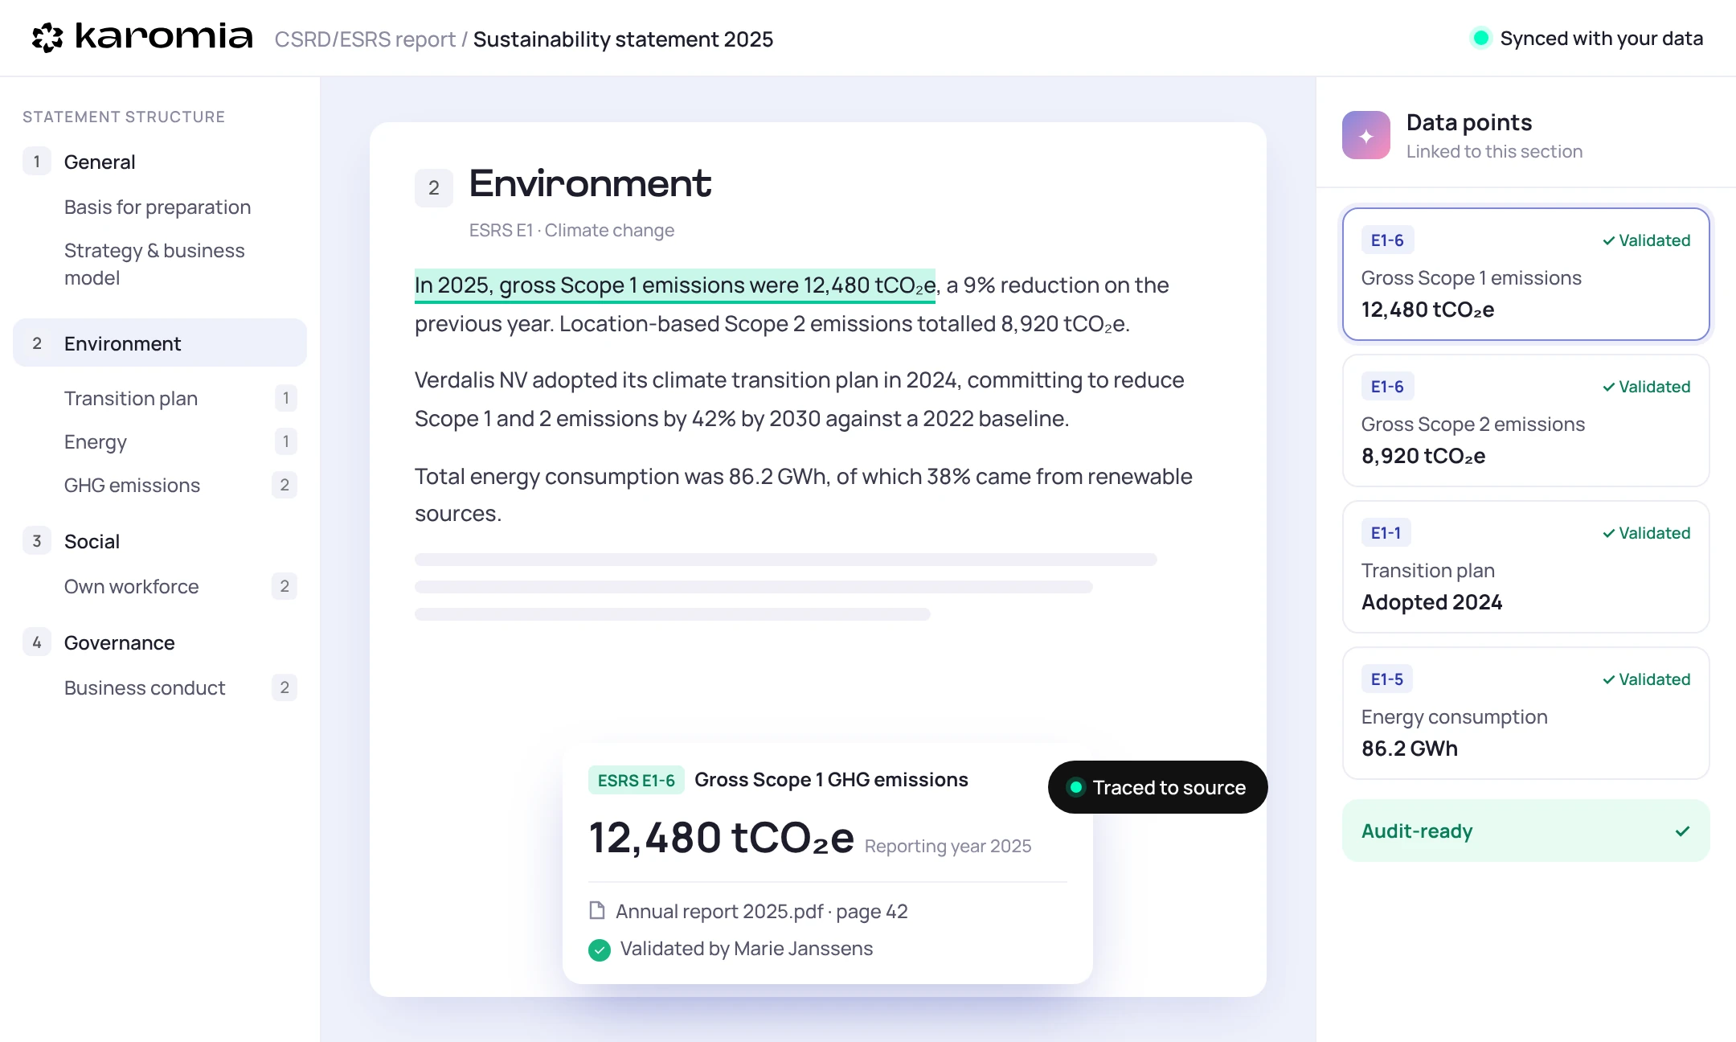Click the total energy consumption paragraph
1736x1042 pixels.
[x=804, y=494]
